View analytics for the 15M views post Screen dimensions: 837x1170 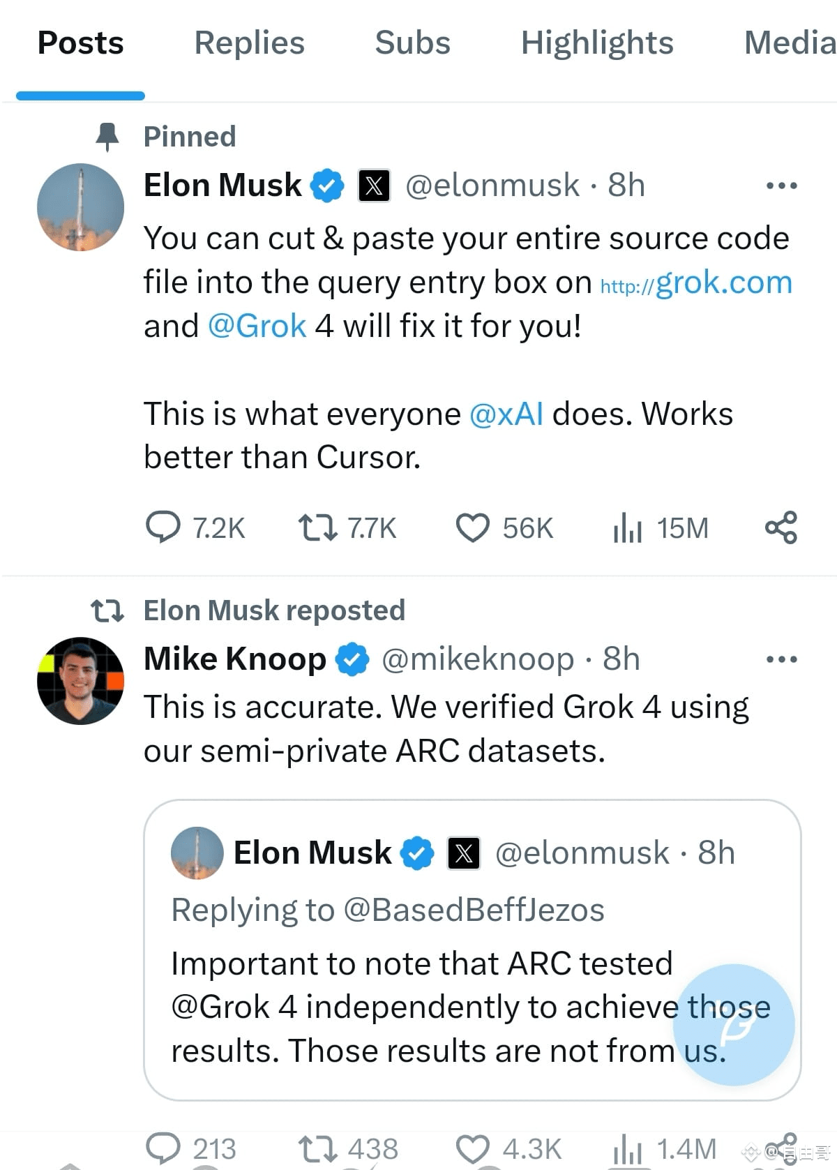[x=627, y=527]
